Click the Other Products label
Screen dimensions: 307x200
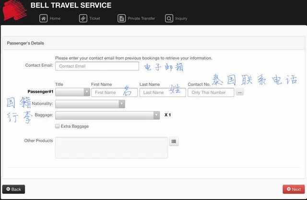(38, 141)
